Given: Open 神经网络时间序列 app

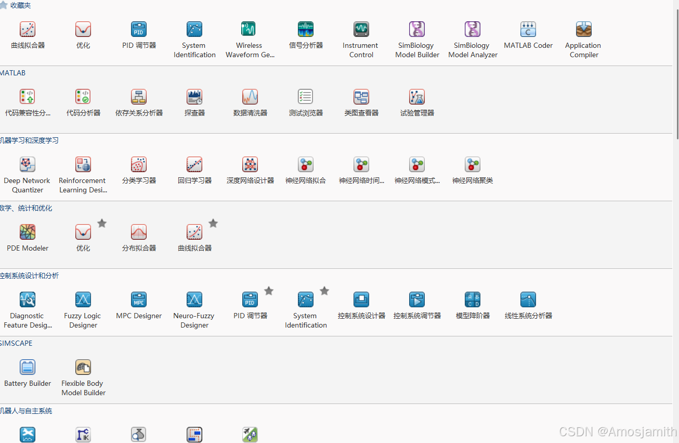Looking at the screenshot, I should (x=361, y=171).
